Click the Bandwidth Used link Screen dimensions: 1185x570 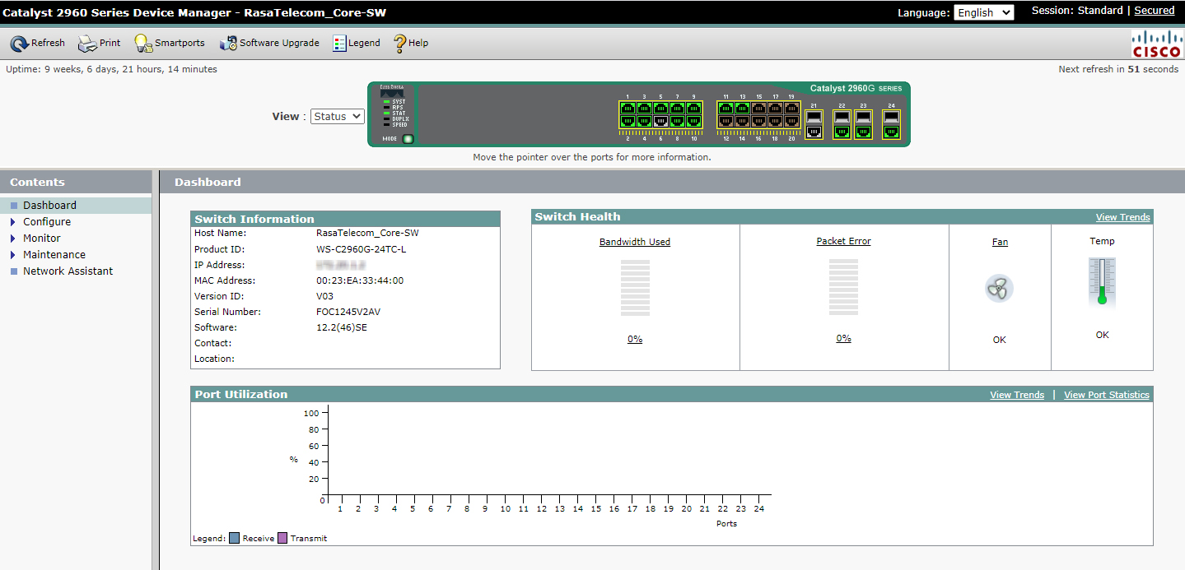pos(634,242)
